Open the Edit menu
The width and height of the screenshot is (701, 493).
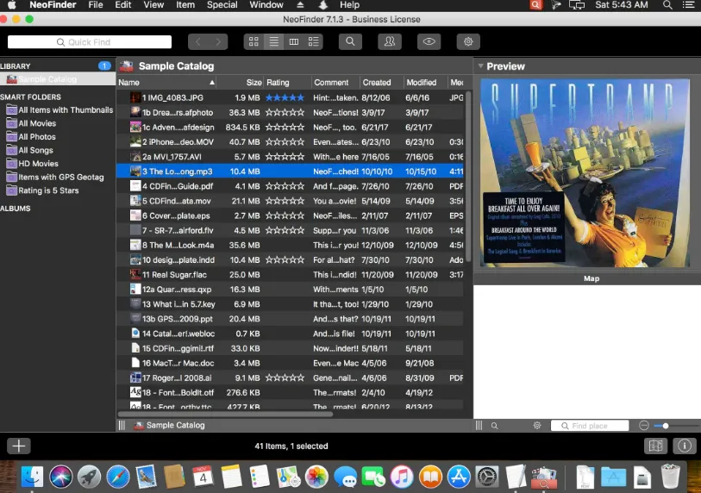click(123, 5)
